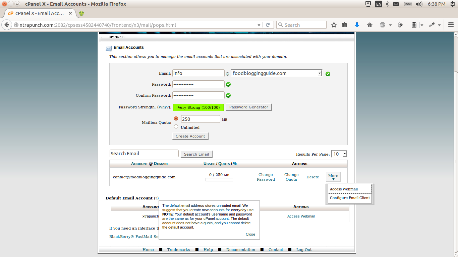Open the foodbloggingguide.com domain dropdown
Screen dimensions: 458x257
click(x=276, y=73)
